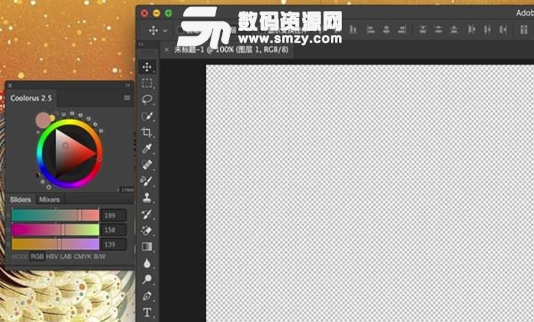Click the large pink foreground color swatch
The image size is (534, 322).
[x=43, y=120]
